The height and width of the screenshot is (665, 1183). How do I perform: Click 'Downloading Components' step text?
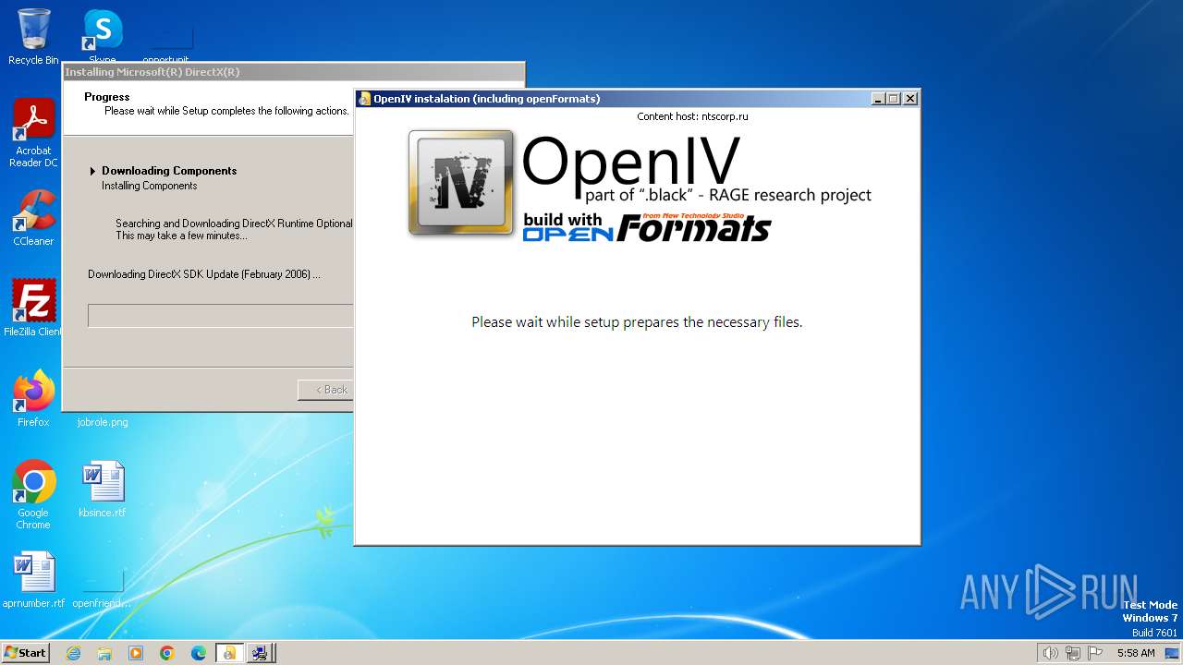click(x=169, y=171)
